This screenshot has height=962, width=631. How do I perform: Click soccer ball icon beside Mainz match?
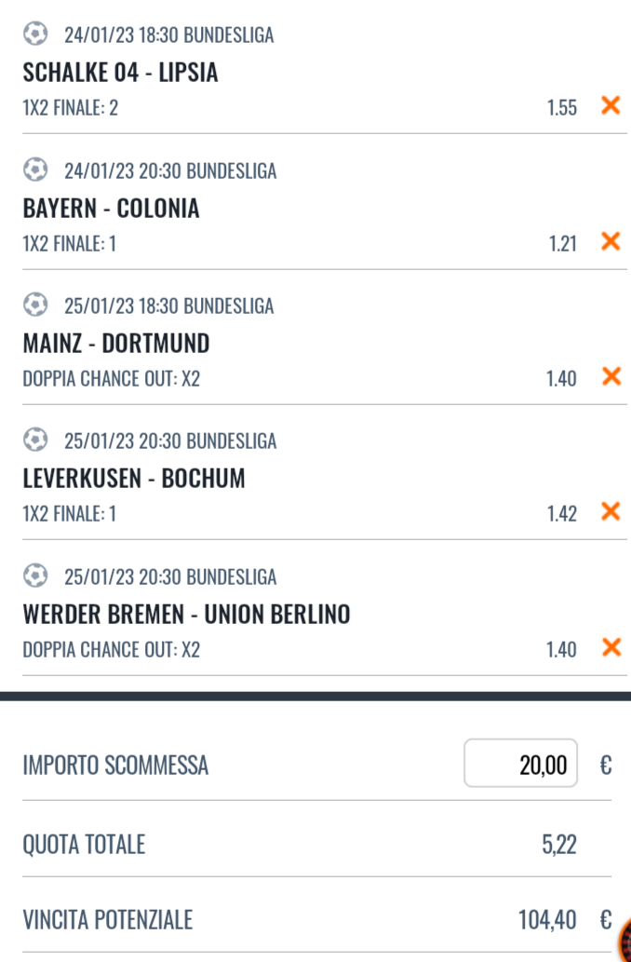pyautogui.click(x=35, y=305)
